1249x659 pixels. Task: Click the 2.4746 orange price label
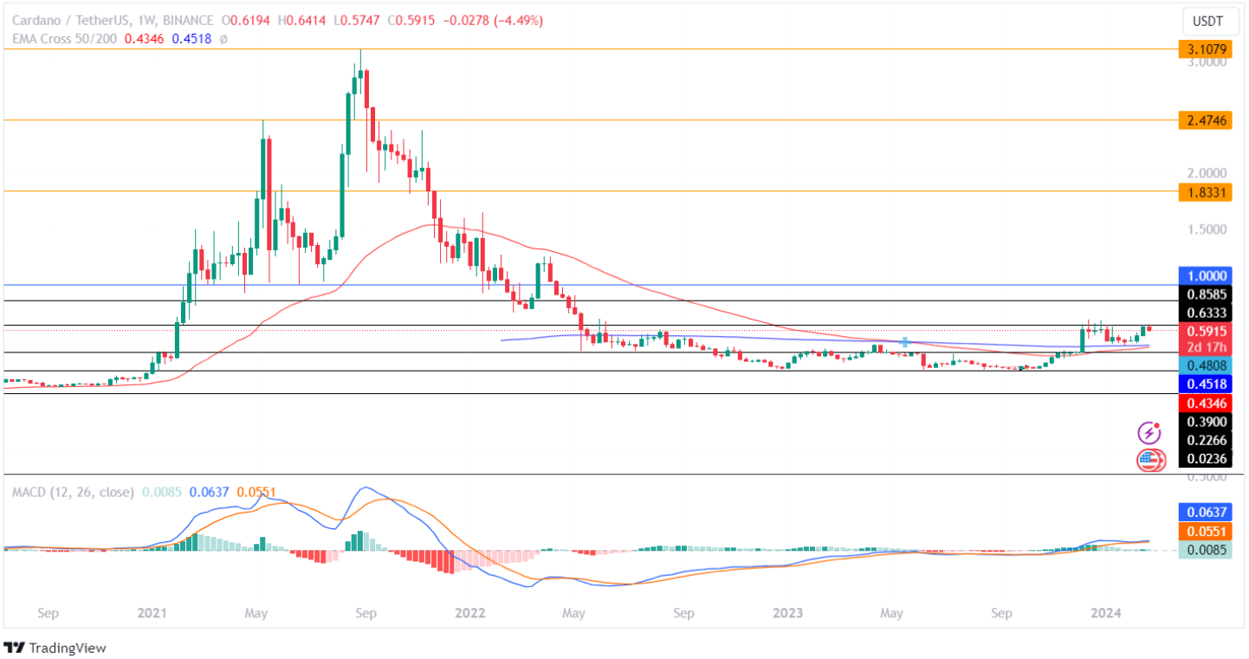coord(1206,120)
